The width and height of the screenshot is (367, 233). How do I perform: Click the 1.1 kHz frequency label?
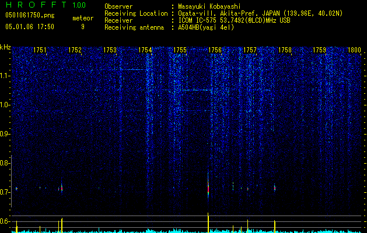pyautogui.click(x=5, y=76)
